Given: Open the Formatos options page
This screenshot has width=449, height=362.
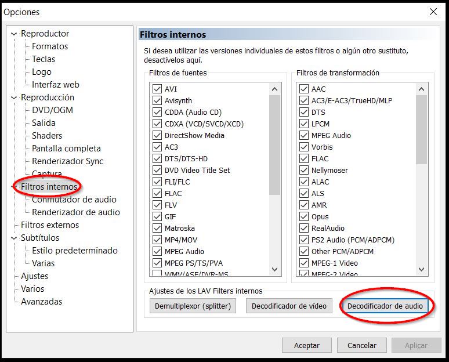Looking at the screenshot, I should (x=50, y=46).
